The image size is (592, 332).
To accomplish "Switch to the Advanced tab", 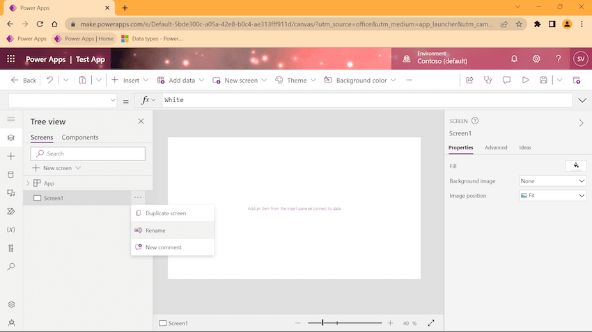I will click(x=496, y=147).
